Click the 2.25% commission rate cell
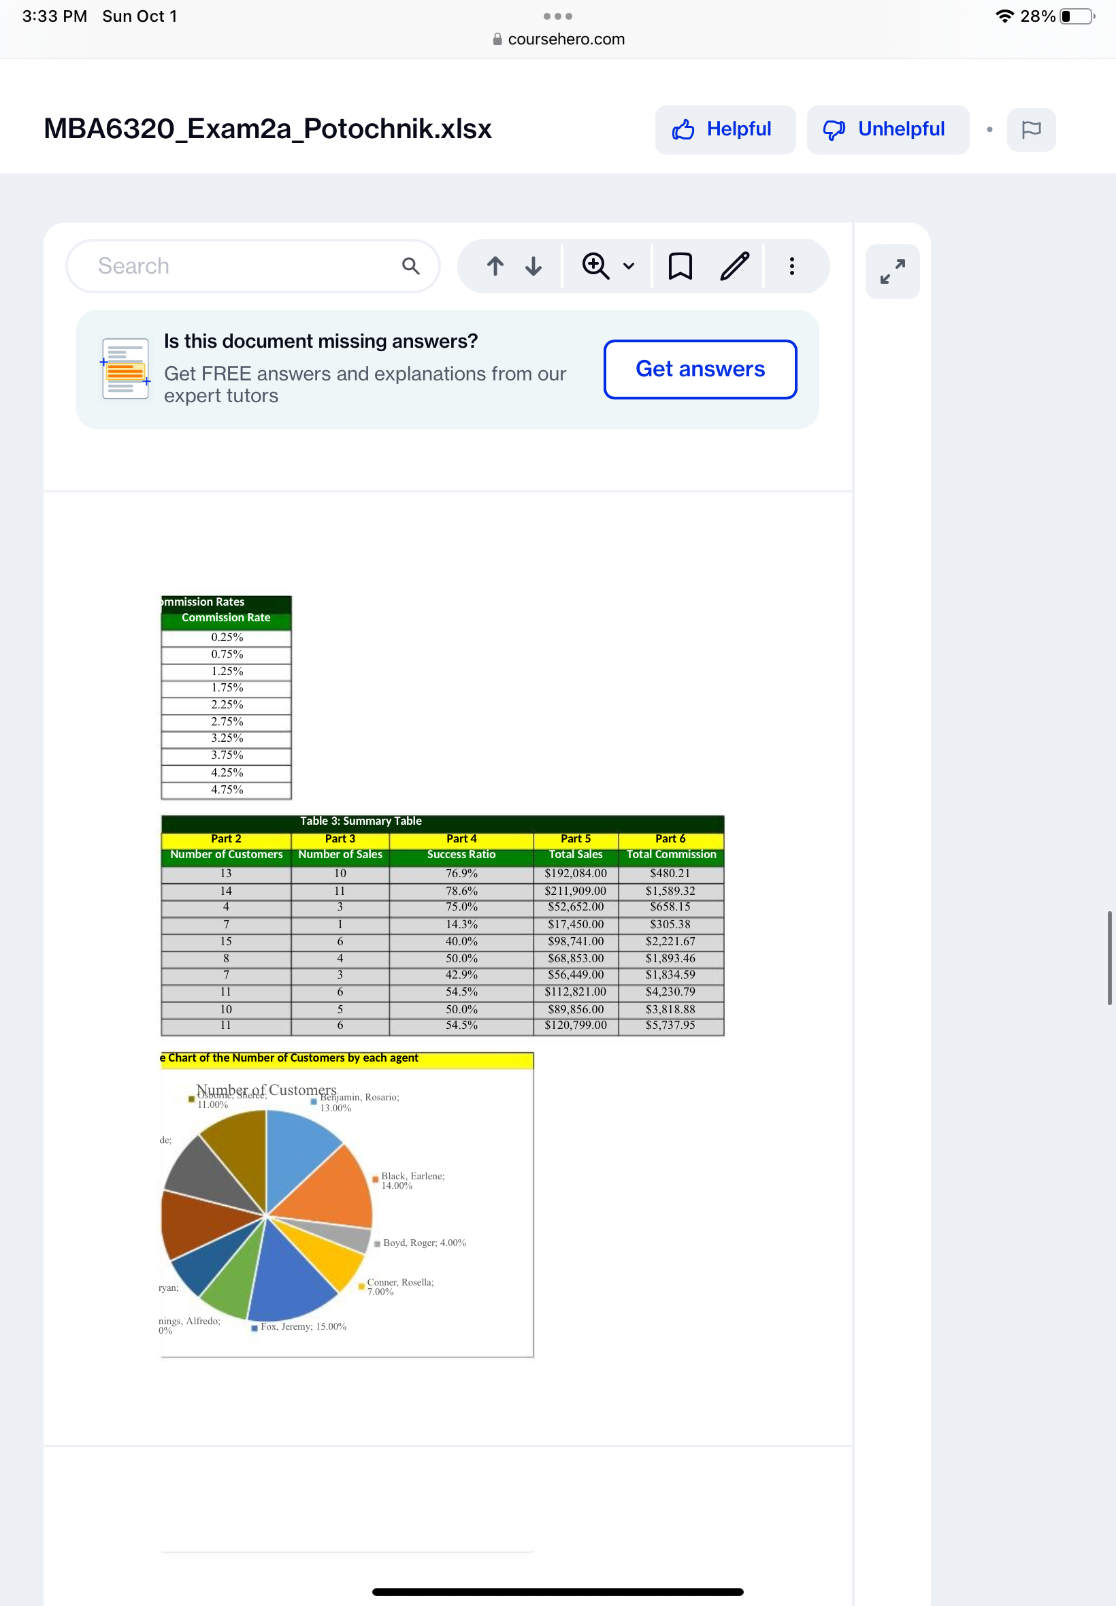Image resolution: width=1116 pixels, height=1606 pixels. (227, 705)
